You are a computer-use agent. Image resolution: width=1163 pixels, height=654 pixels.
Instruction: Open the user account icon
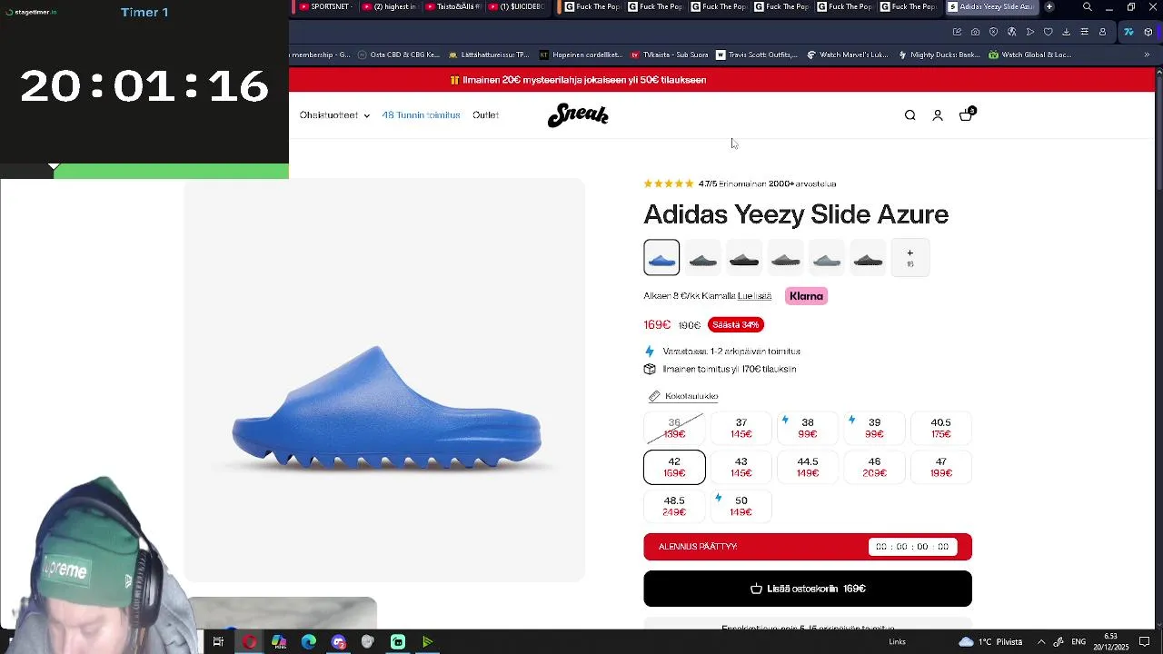pos(938,115)
